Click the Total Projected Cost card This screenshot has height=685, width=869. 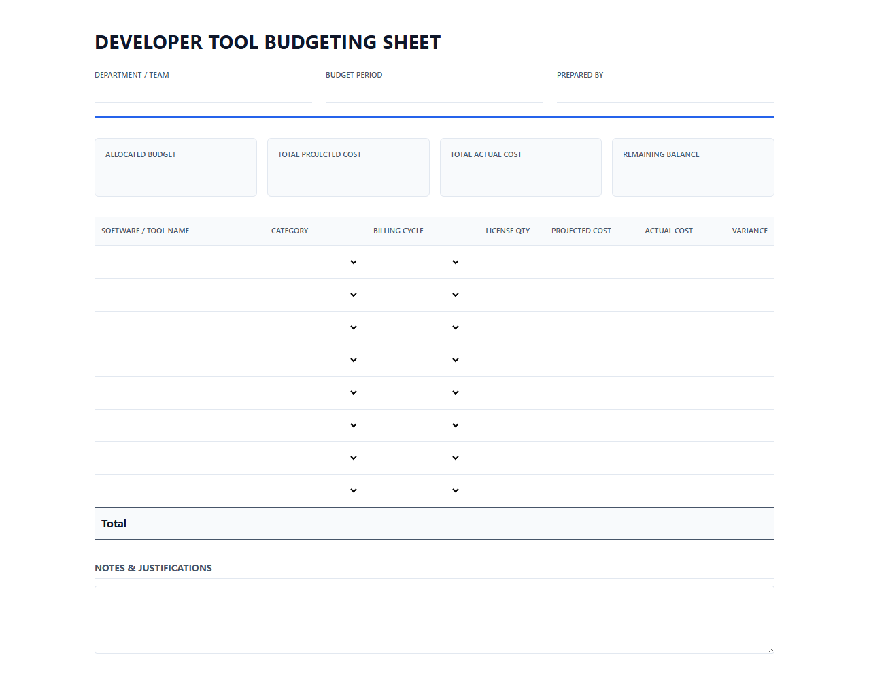[348, 167]
